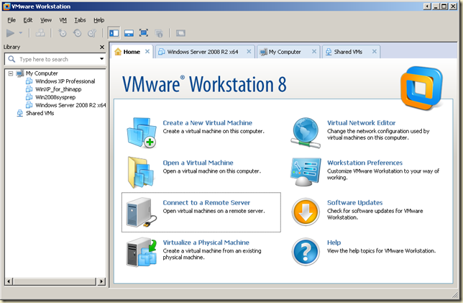Select Windows Server 2008 R2 x64 in Library tree
This screenshot has width=463, height=303.
coord(70,105)
